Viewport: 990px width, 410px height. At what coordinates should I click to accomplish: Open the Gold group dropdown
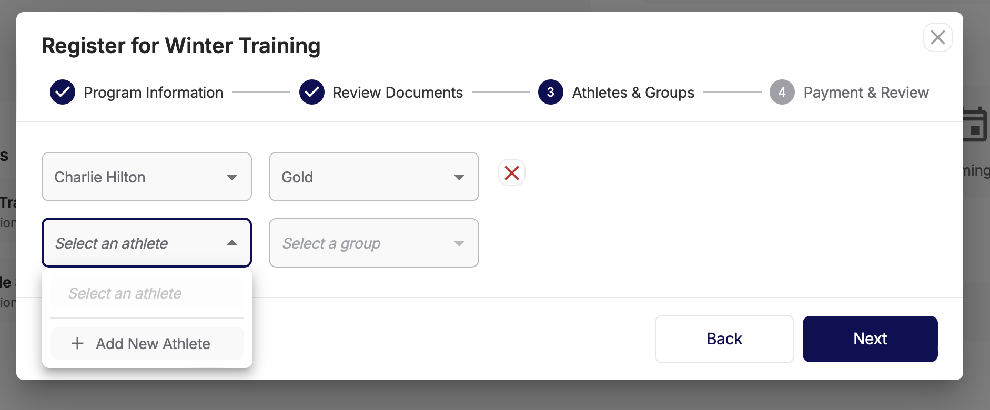[x=374, y=177]
